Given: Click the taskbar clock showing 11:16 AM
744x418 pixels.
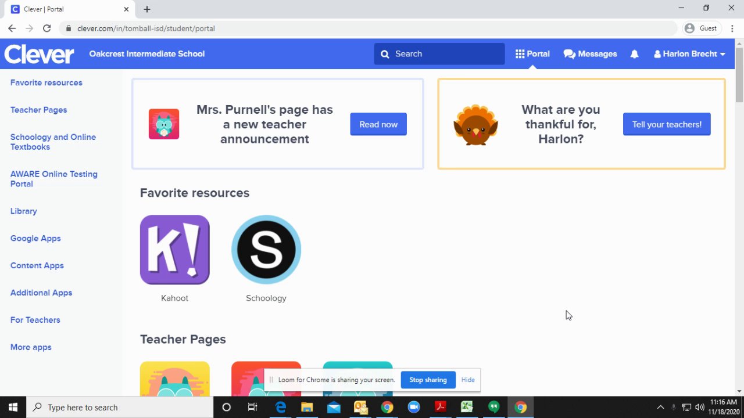Looking at the screenshot, I should (x=724, y=407).
